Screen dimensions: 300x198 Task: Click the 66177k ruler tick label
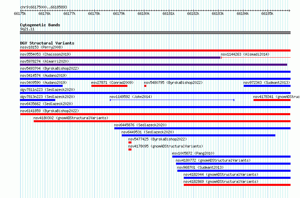[x=69, y=13]
